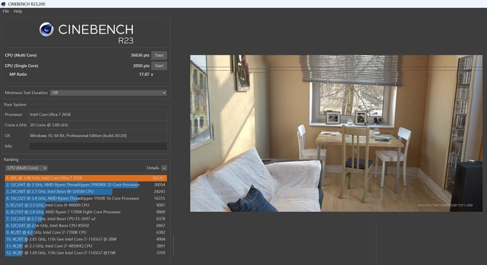Select ranking row i7-1165G7 @15W
Viewport: 487px width, 265px height.
(x=86, y=253)
